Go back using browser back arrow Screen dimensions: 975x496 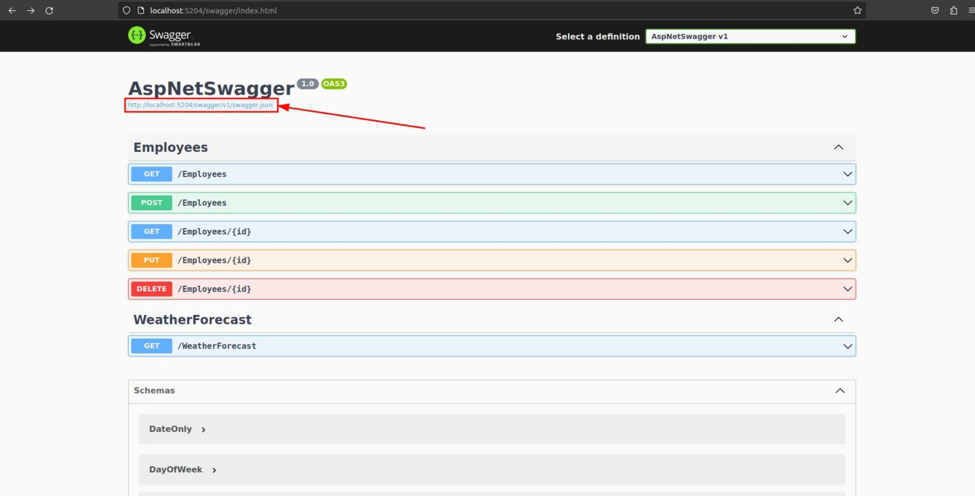point(12,10)
